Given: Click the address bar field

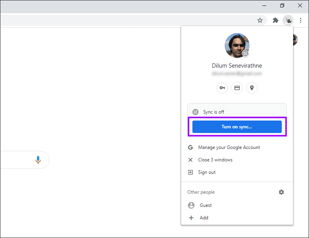Looking at the screenshot, I should (x=133, y=20).
